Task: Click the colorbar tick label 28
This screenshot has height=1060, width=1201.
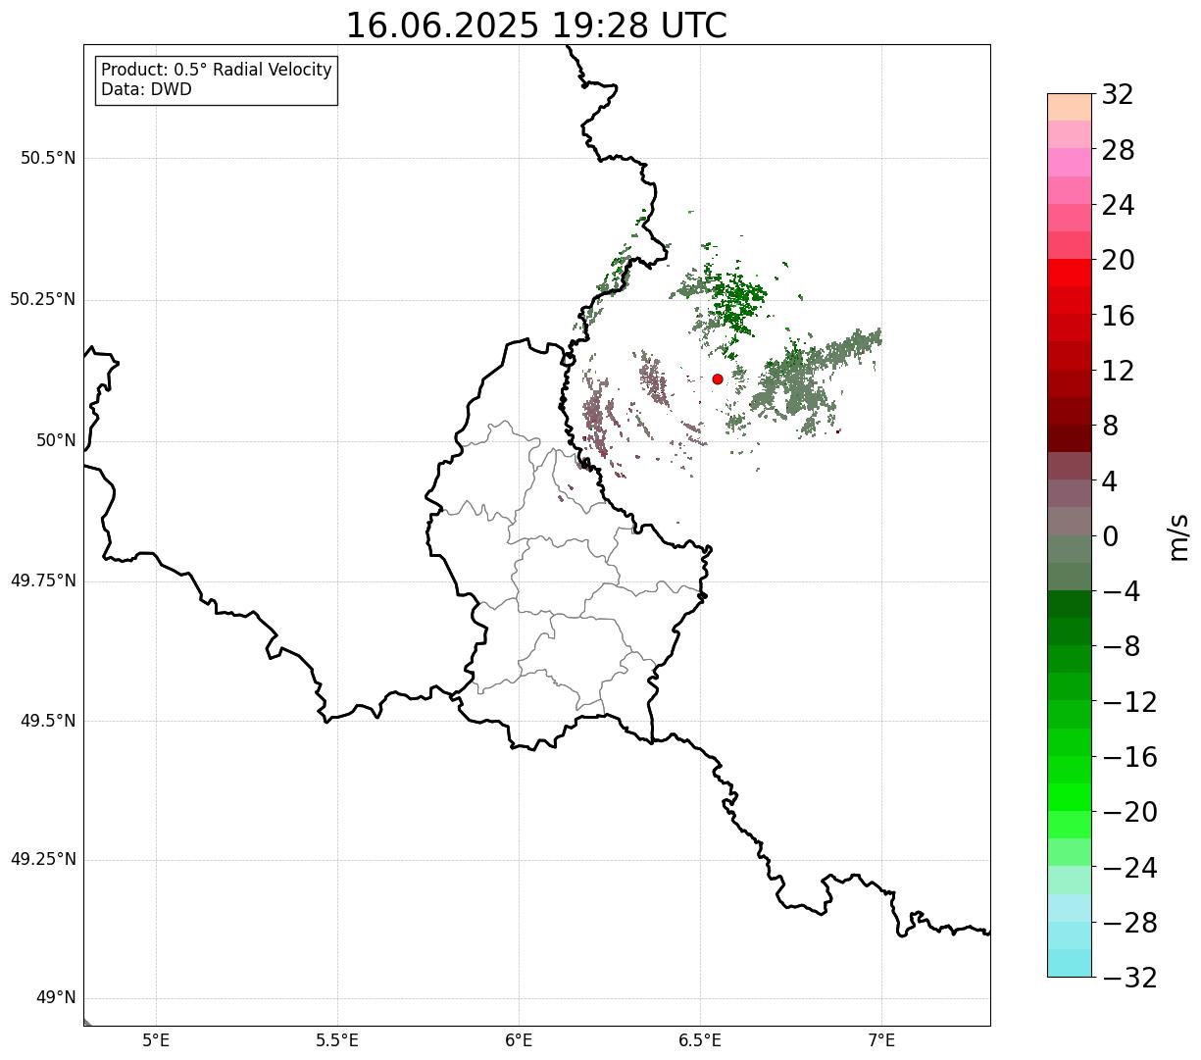Action: pos(1118,151)
